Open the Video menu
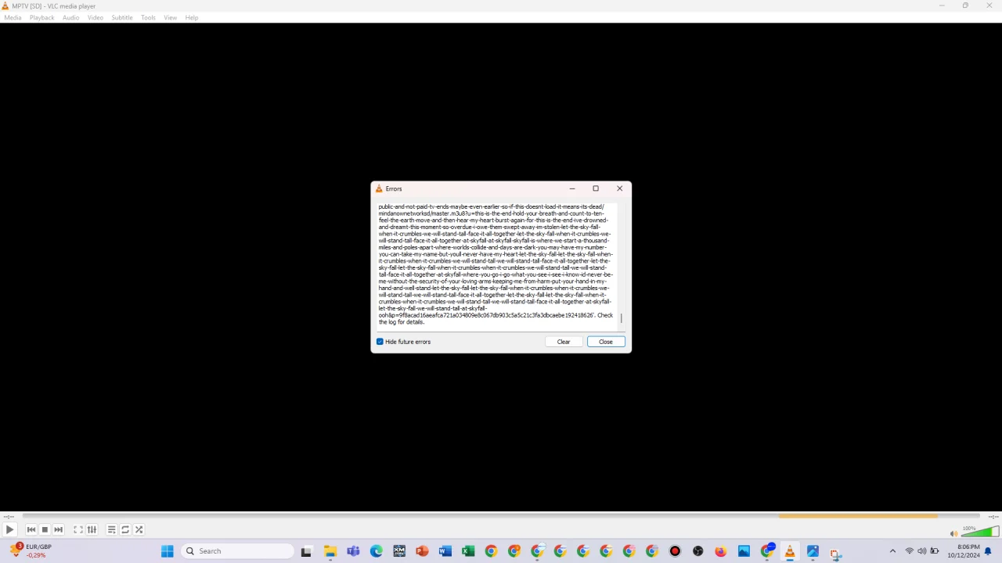 pyautogui.click(x=96, y=17)
